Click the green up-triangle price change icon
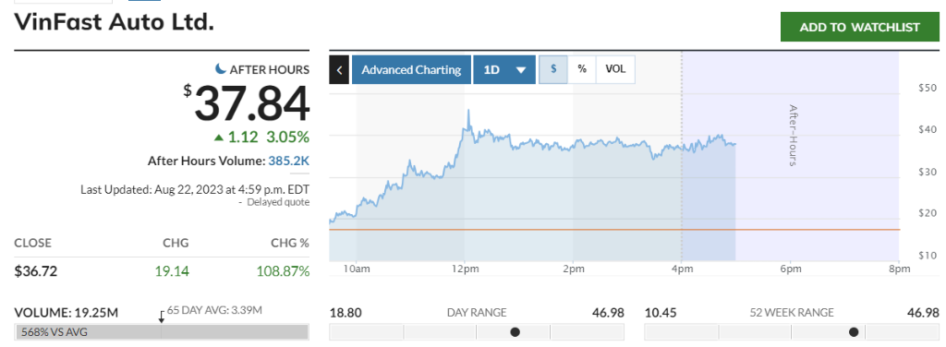This screenshot has height=347, width=946. [x=219, y=138]
